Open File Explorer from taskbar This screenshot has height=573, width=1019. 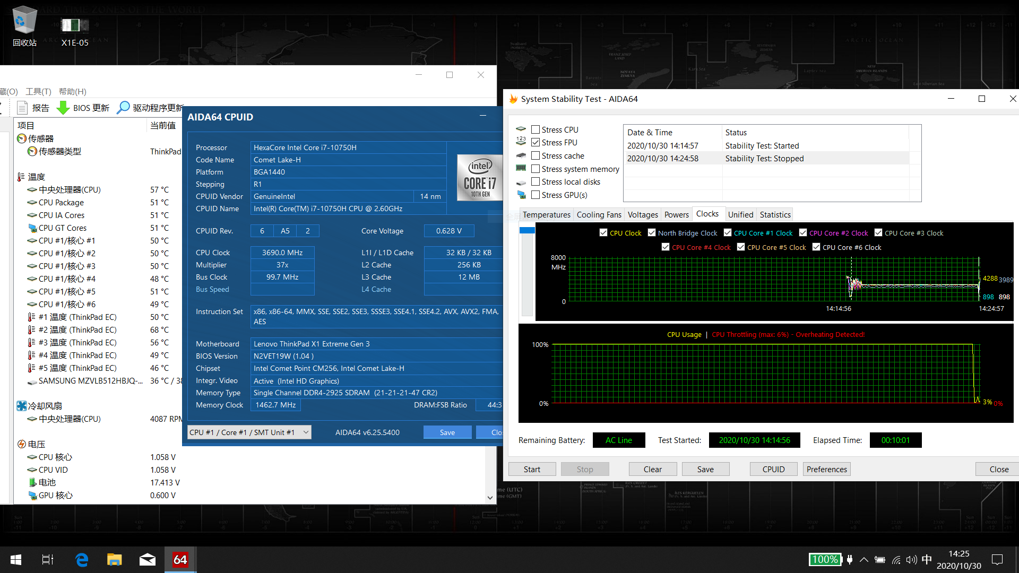[x=114, y=560]
